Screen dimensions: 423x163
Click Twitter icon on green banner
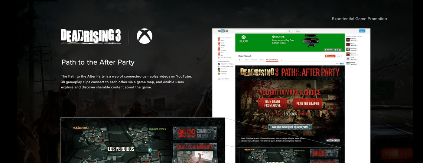pos(338,50)
